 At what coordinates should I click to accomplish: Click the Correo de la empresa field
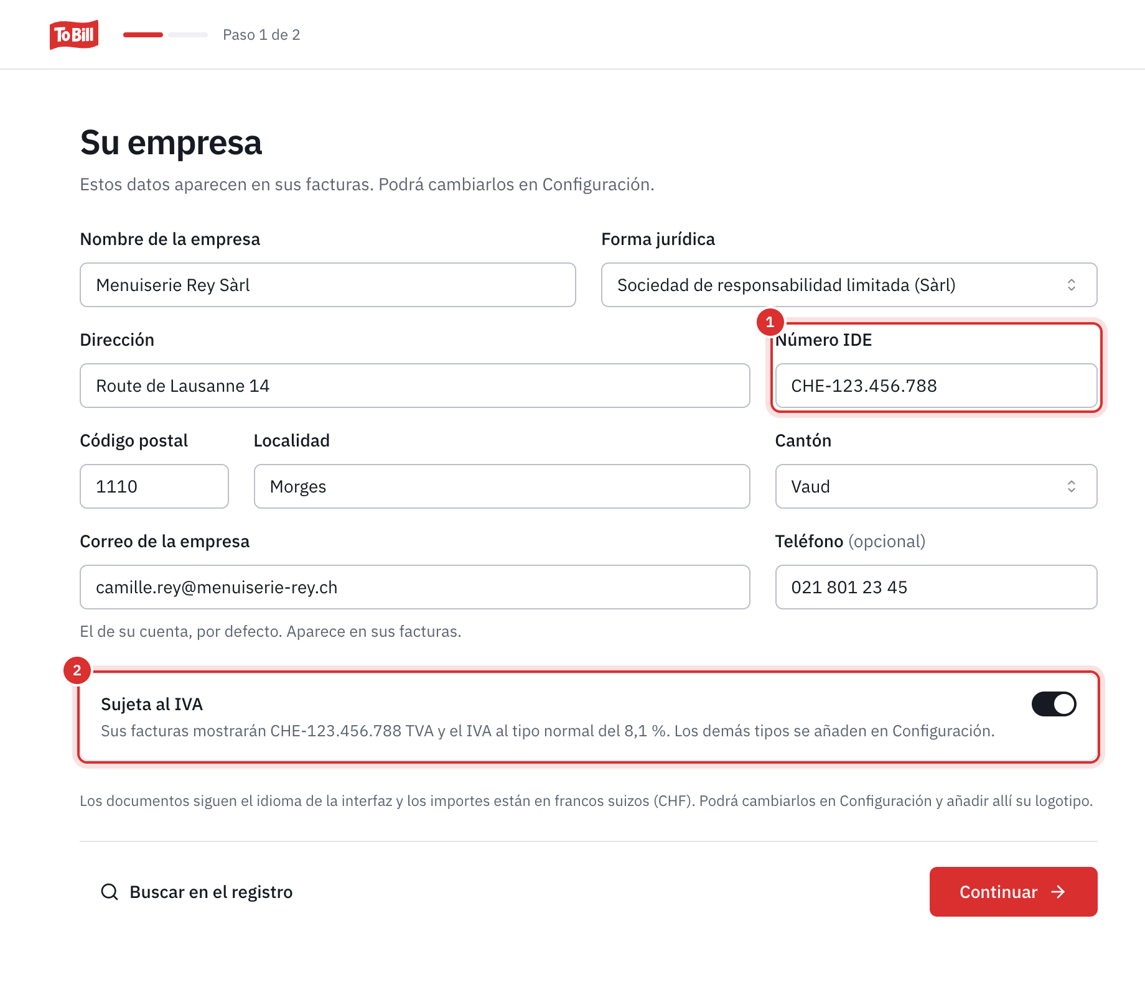pyautogui.click(x=415, y=587)
